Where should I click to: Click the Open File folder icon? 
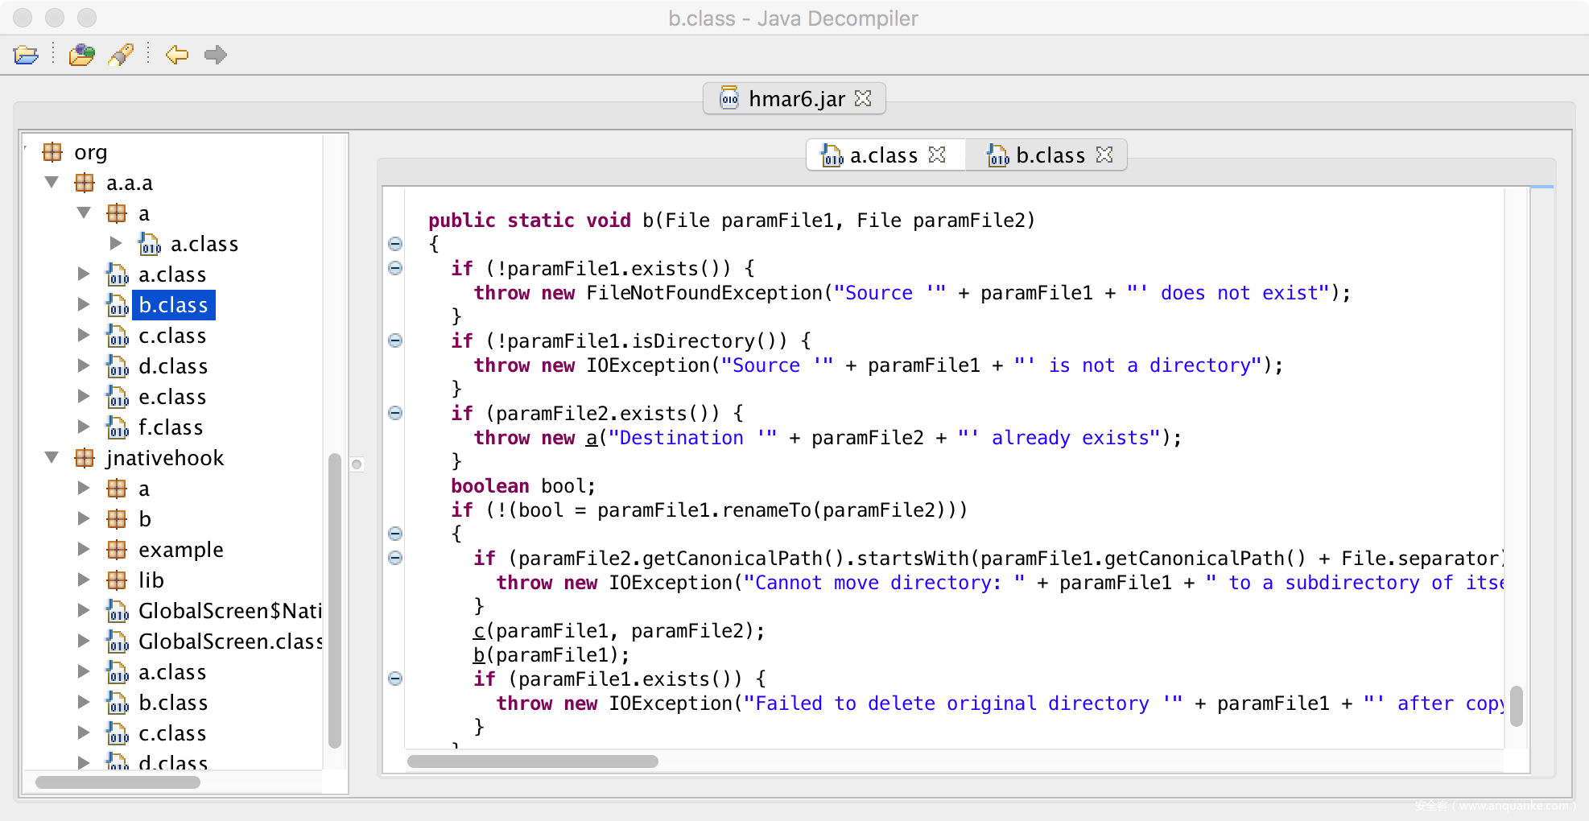pos(26,55)
